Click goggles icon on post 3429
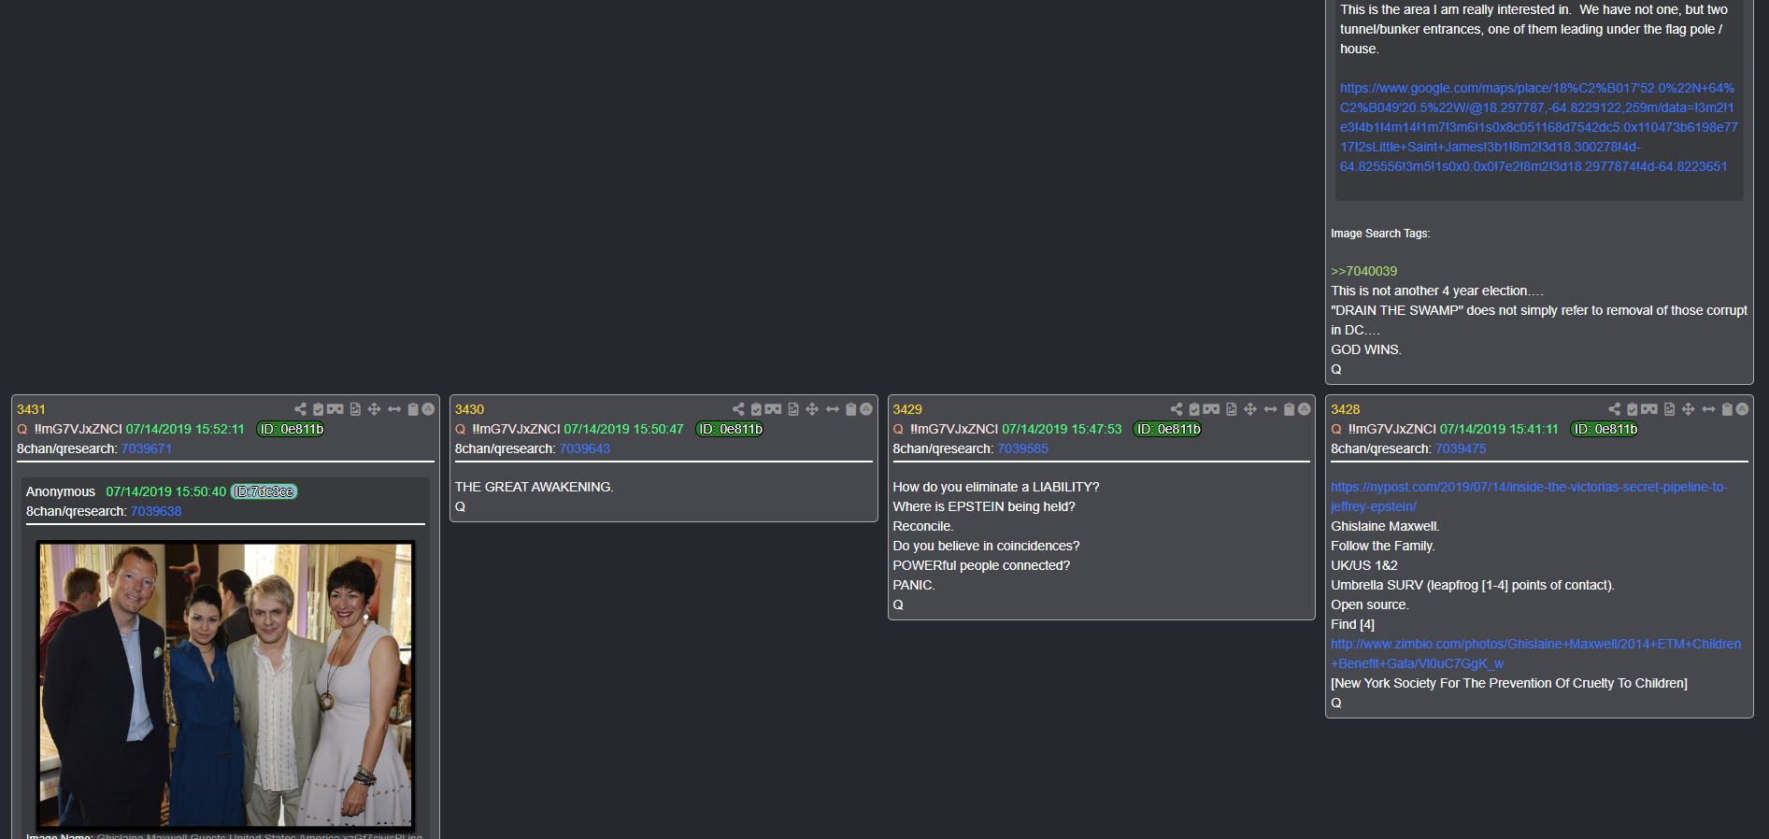This screenshot has height=839, width=1769. [1212, 409]
